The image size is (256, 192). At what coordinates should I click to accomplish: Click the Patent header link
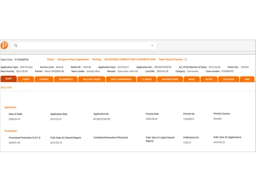[x=51, y=59]
